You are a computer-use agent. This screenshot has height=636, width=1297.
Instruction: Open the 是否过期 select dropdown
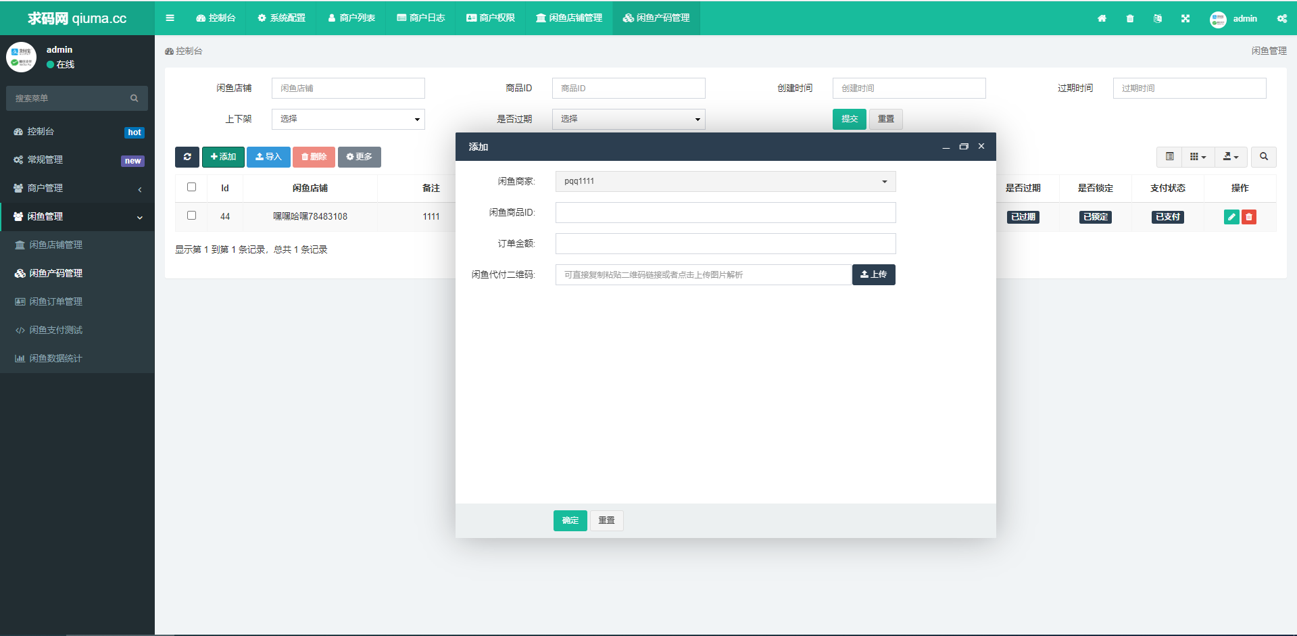click(629, 119)
